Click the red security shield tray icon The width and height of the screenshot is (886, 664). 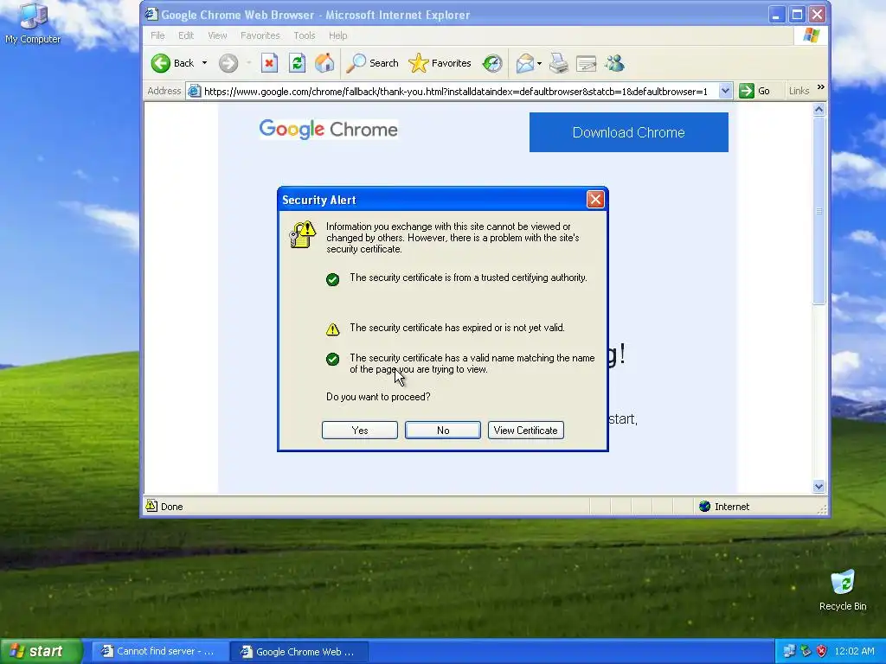[x=822, y=651]
